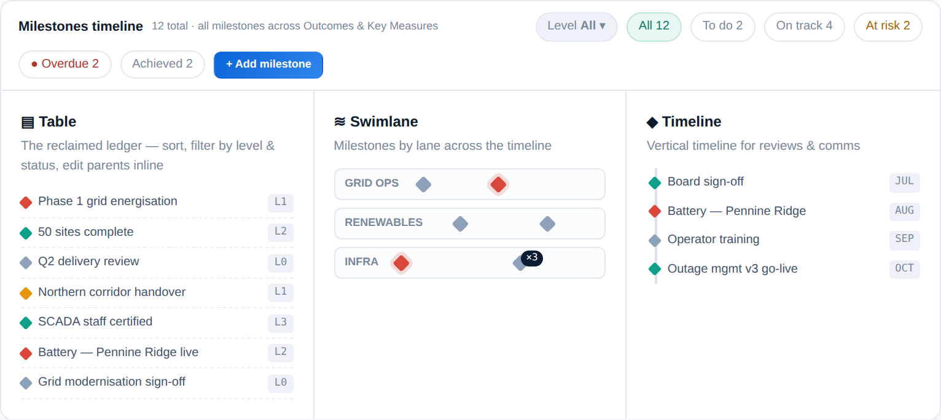Click orange diamond beside Northern corridor handover
Viewport: 941px width, 420px height.
tap(26, 293)
